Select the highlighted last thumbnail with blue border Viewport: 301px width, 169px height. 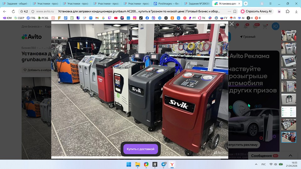click(x=288, y=137)
